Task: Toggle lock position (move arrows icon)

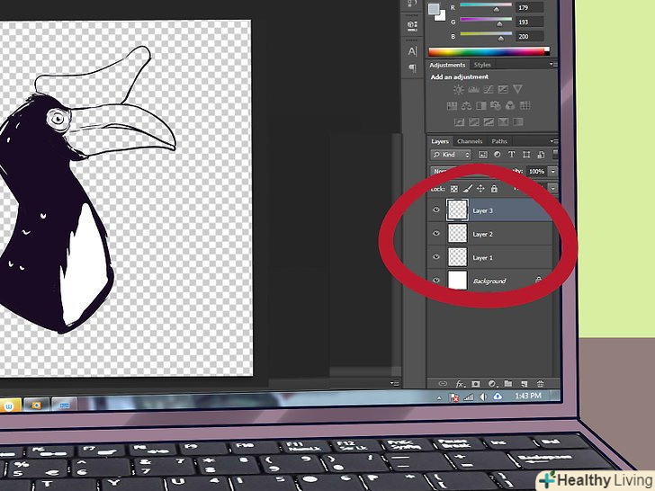Action: (480, 189)
